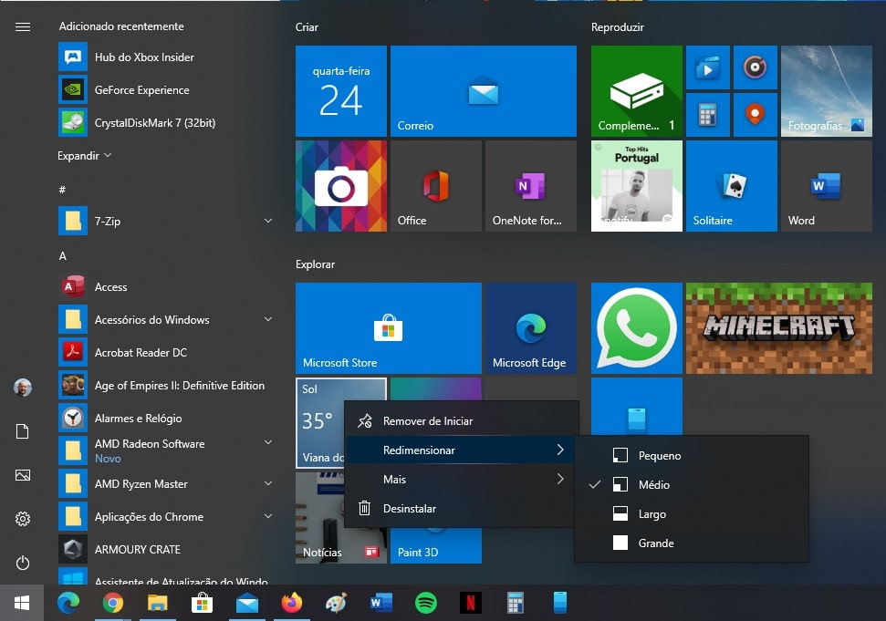Open the Word tile
886x621 pixels.
click(827, 186)
